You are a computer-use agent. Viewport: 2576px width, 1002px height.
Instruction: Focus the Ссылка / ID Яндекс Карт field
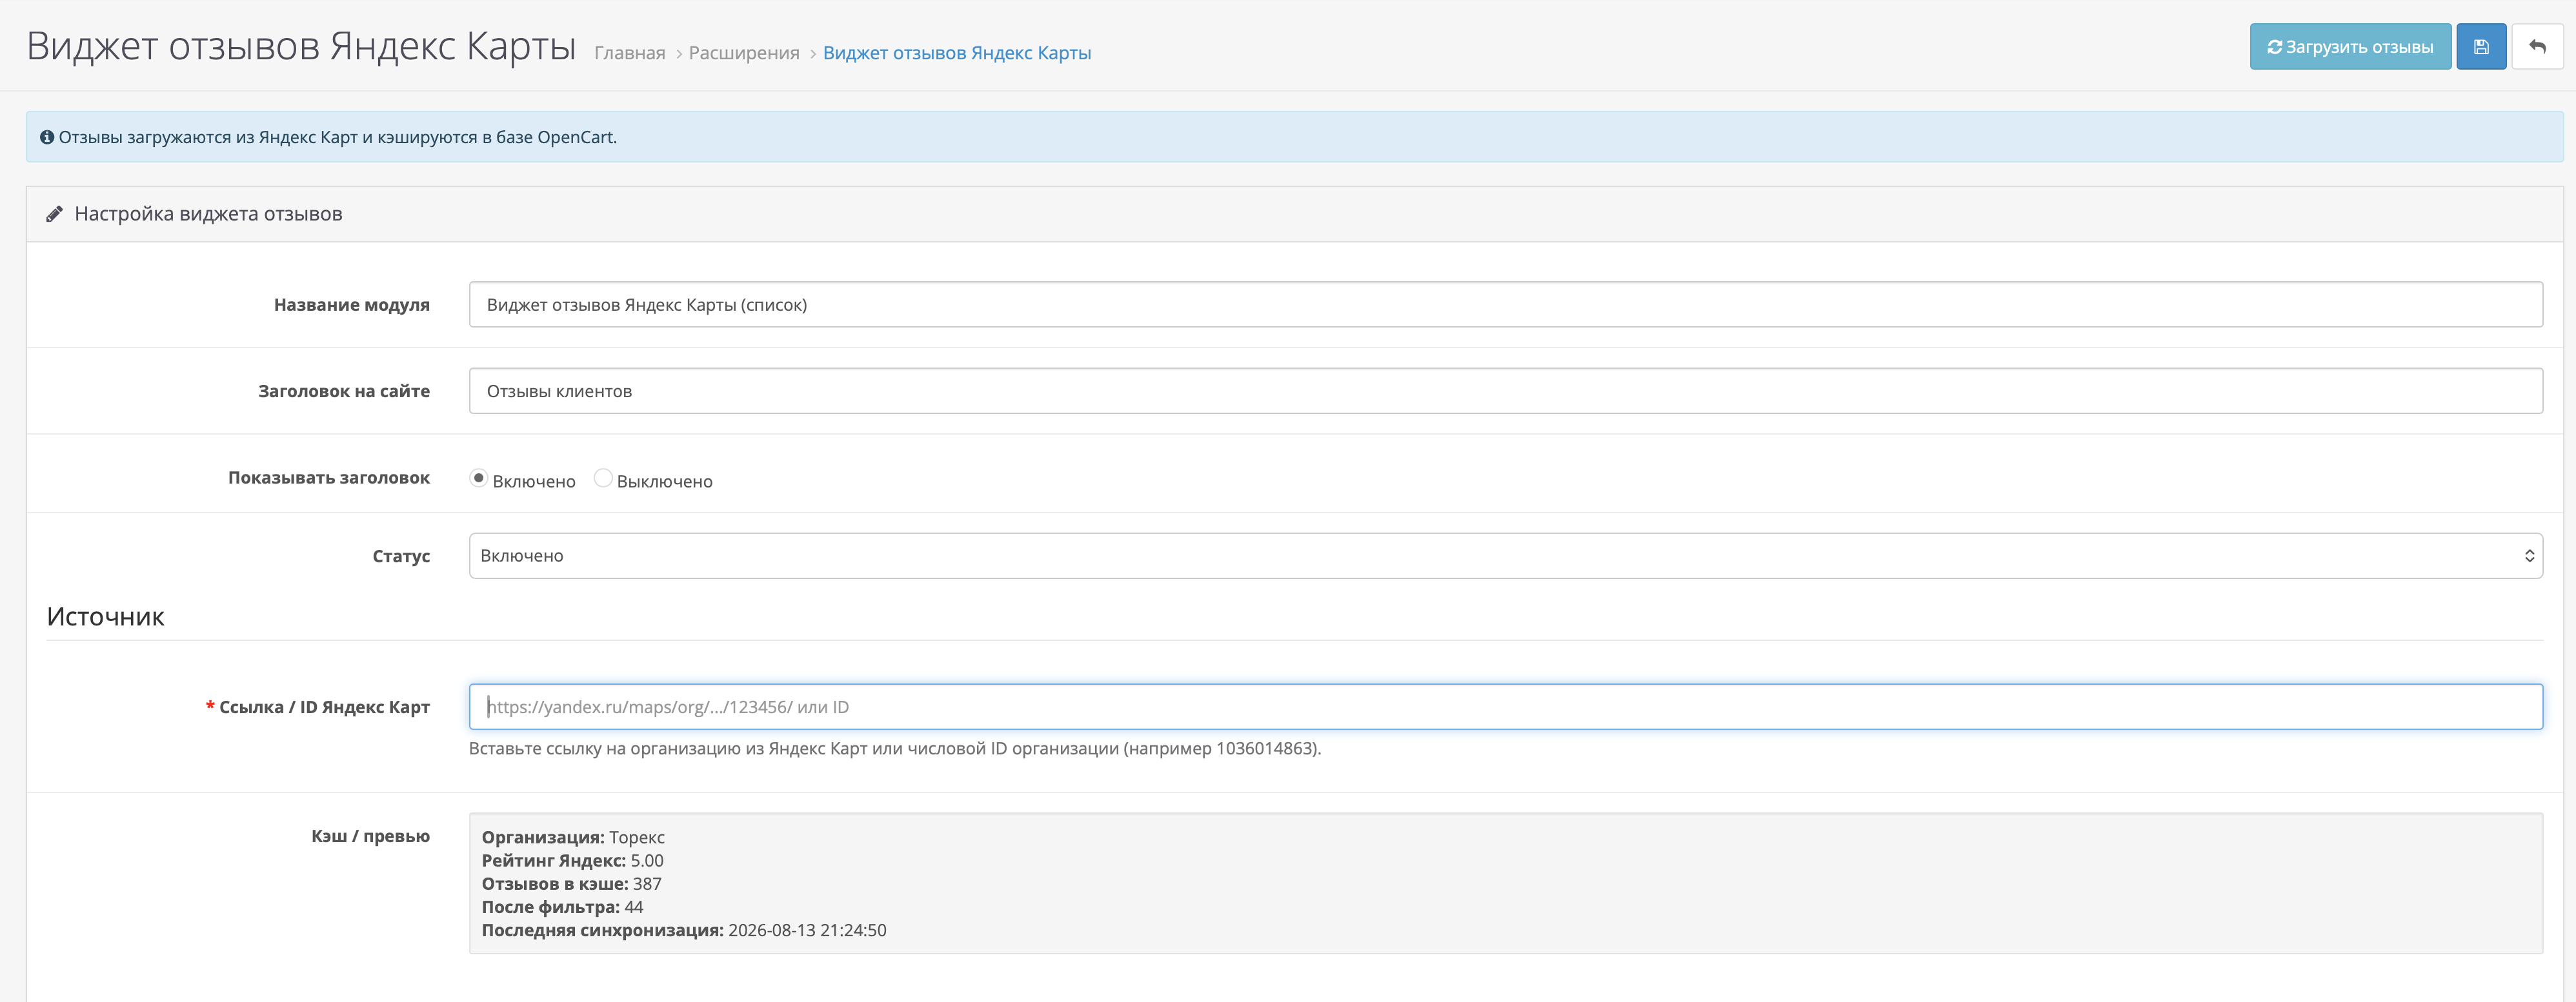(x=1505, y=706)
